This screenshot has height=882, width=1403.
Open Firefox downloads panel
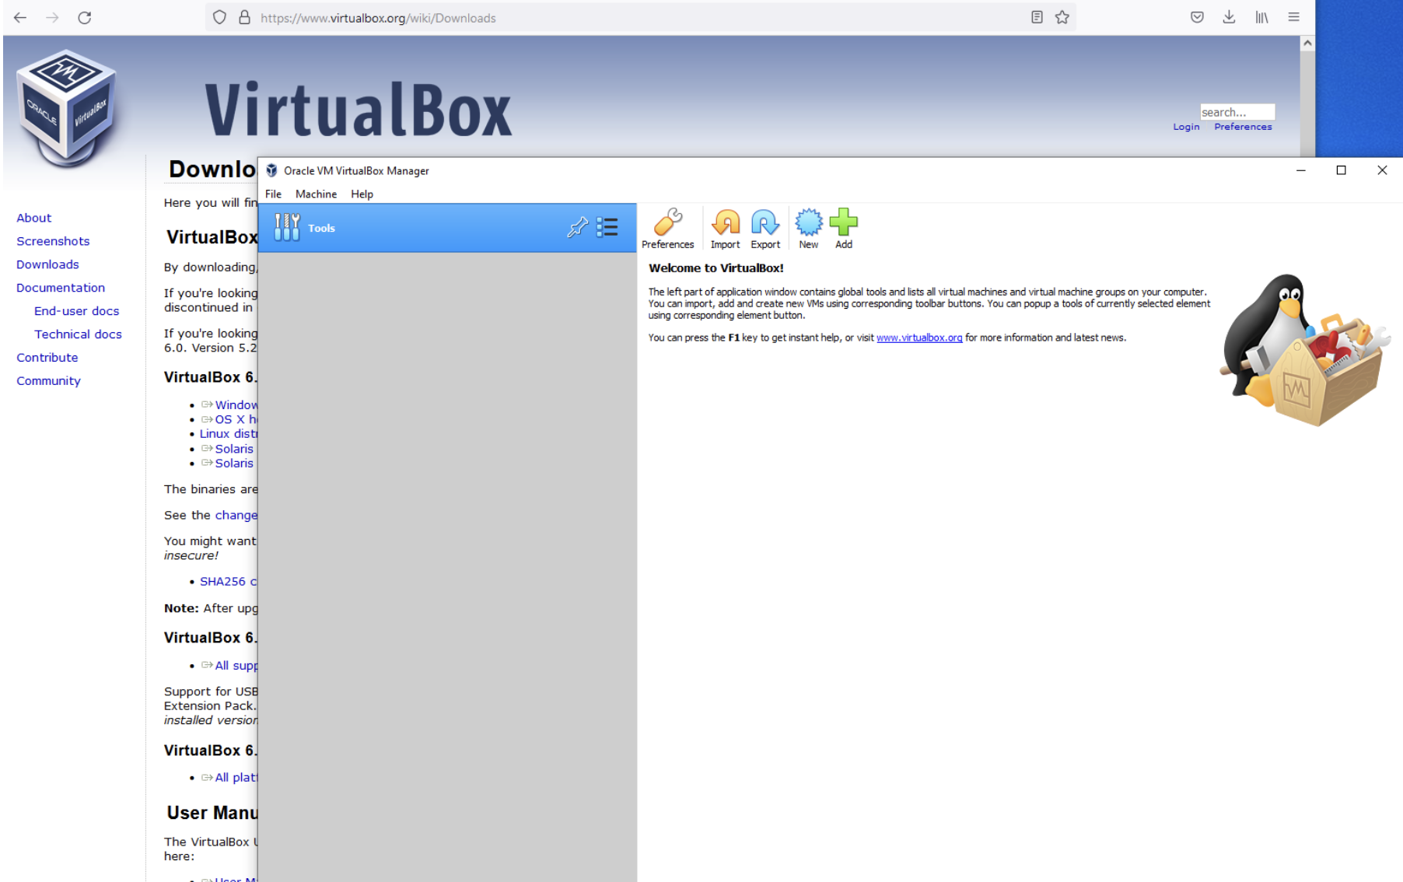pos(1229,17)
